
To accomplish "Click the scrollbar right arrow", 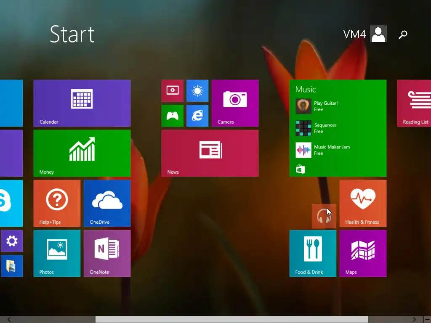I will [414, 320].
